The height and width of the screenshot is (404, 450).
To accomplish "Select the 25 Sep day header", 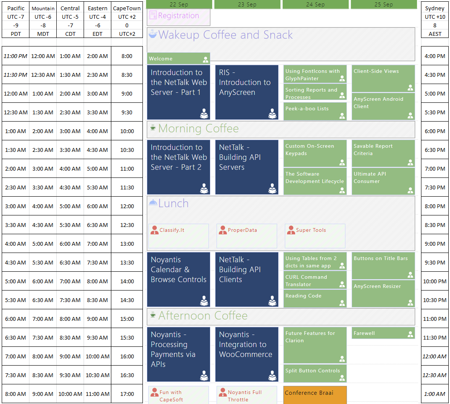I will [x=383, y=4].
